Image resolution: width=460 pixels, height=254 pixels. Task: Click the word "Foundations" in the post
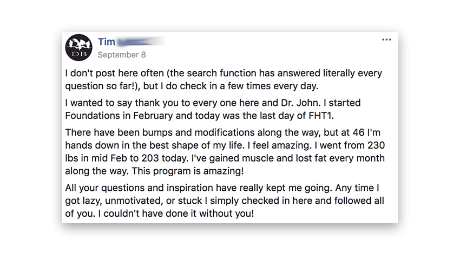(93, 116)
